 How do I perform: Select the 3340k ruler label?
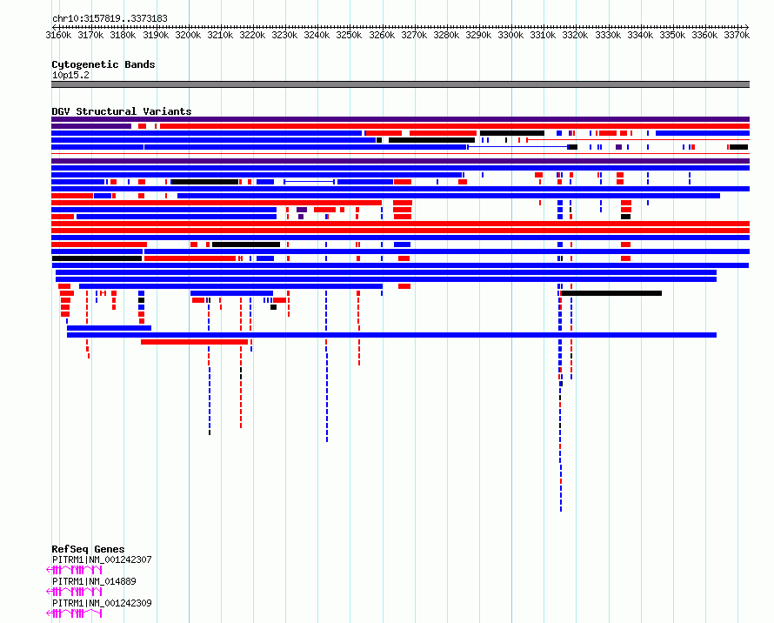tap(640, 35)
